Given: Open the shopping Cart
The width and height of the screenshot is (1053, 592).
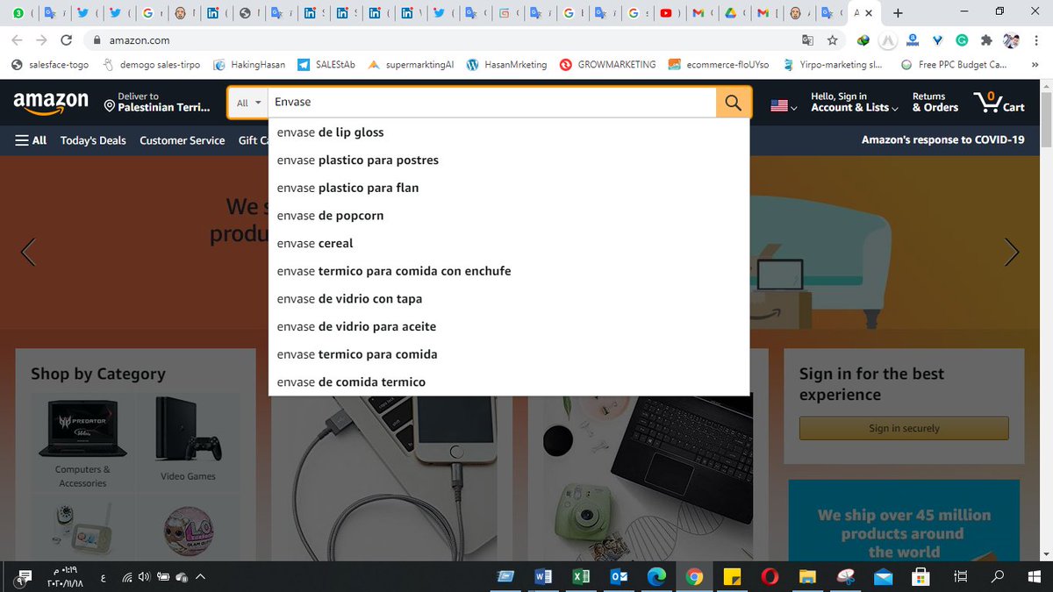Looking at the screenshot, I should [x=999, y=103].
